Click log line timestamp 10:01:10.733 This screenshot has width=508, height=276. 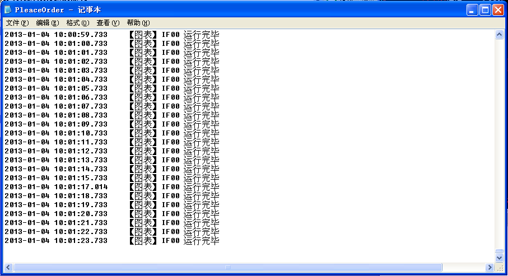(80, 133)
